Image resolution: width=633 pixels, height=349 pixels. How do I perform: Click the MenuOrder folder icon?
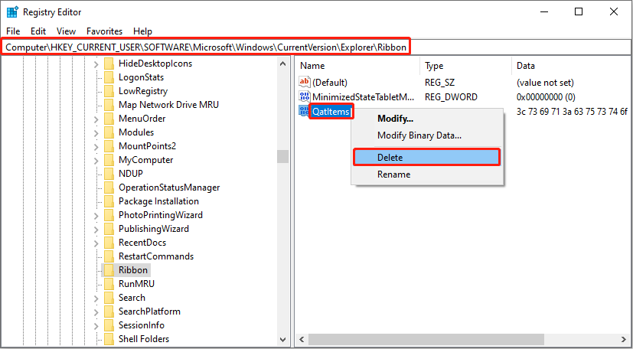coord(109,119)
